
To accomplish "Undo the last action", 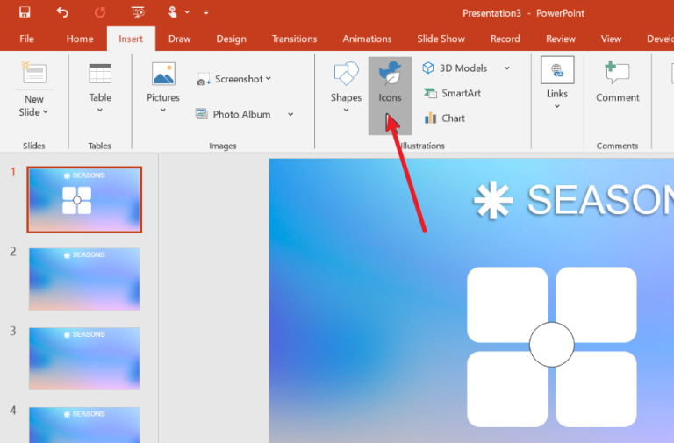I will pyautogui.click(x=62, y=12).
